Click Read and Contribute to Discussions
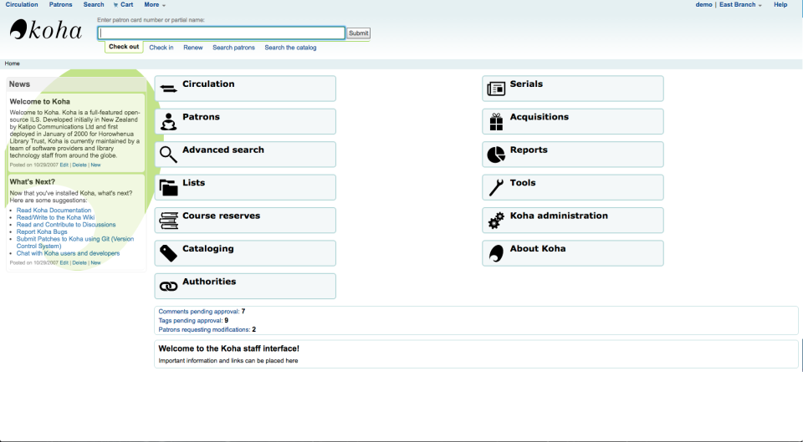The height and width of the screenshot is (442, 803). click(x=66, y=225)
